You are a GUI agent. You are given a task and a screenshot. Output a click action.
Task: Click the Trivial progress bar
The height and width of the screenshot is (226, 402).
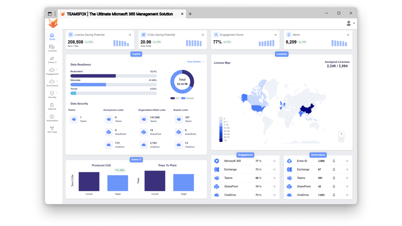(x=114, y=93)
